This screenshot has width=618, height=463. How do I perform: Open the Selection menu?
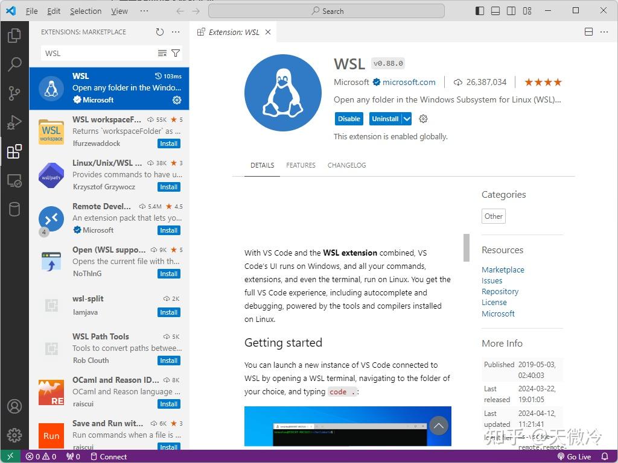85,11
